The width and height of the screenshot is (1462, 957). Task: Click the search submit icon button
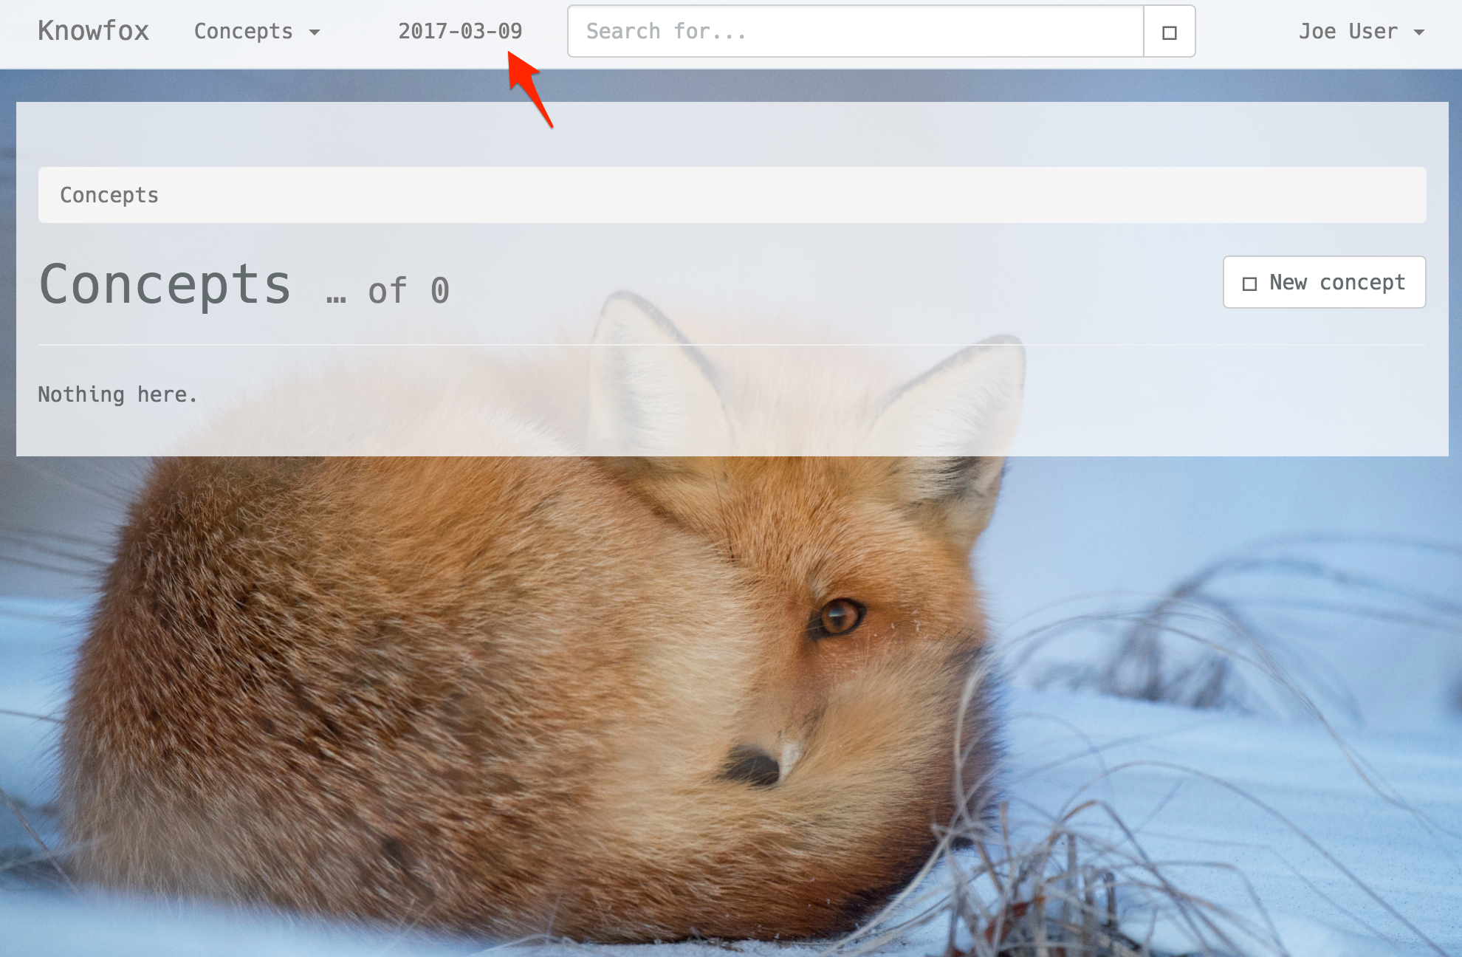1169,32
